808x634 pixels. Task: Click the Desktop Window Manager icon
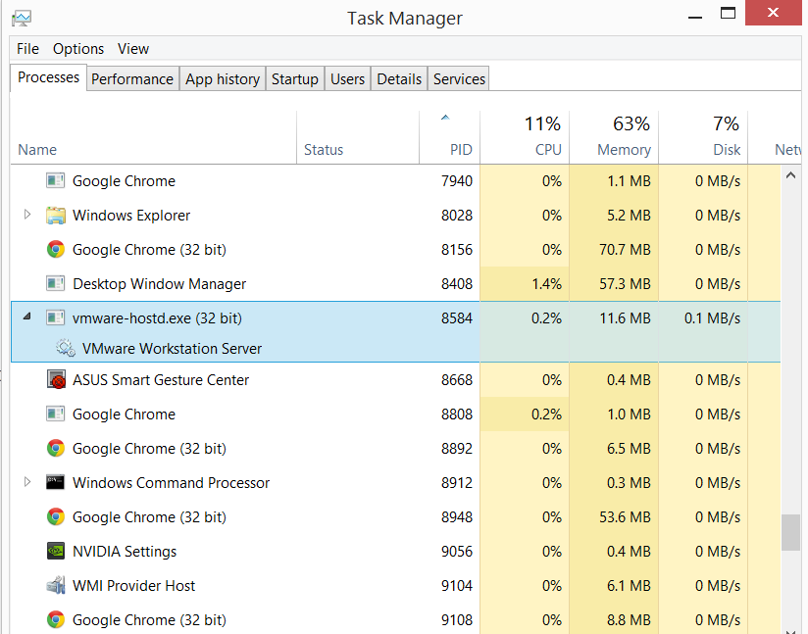click(x=55, y=284)
